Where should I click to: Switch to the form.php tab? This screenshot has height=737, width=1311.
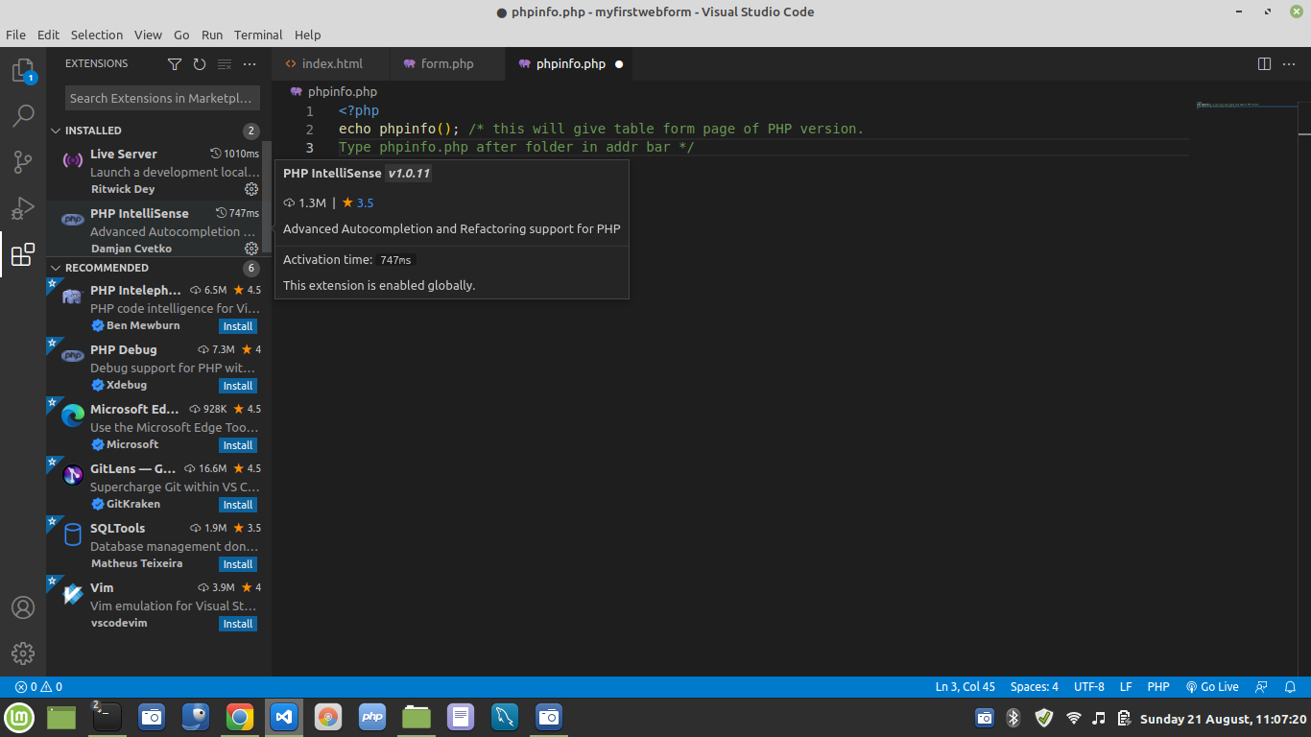(446, 64)
